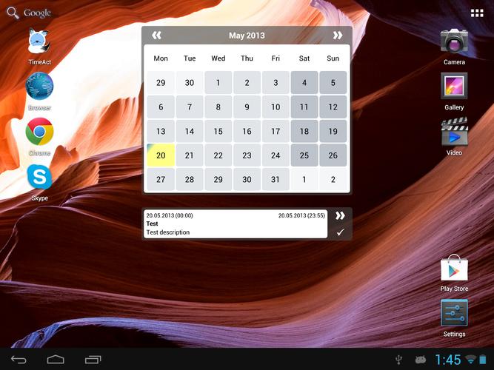Tap the Back navigation button
The image size is (494, 370).
19,360
